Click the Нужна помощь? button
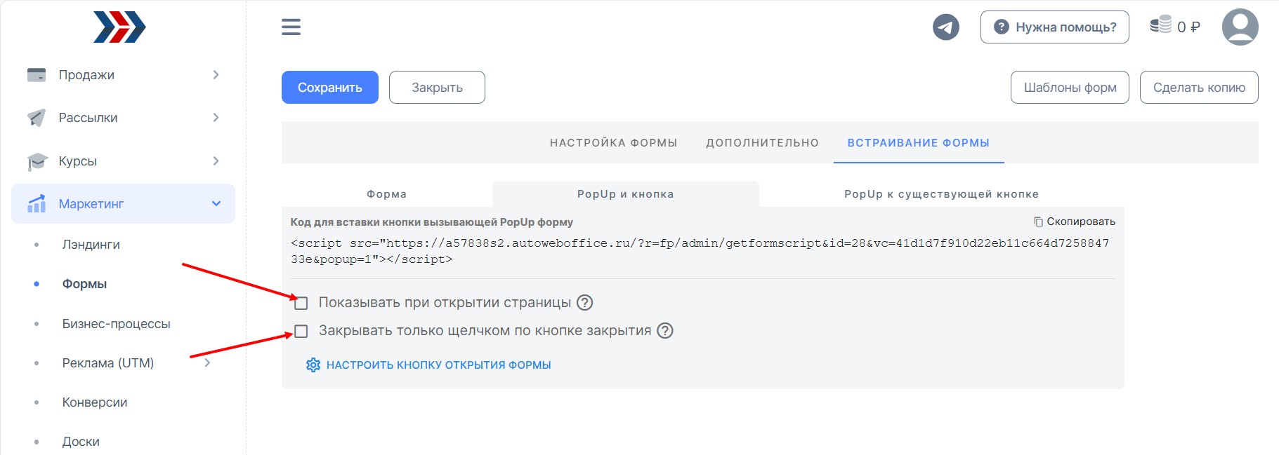This screenshot has height=455, width=1279. pos(1054,27)
